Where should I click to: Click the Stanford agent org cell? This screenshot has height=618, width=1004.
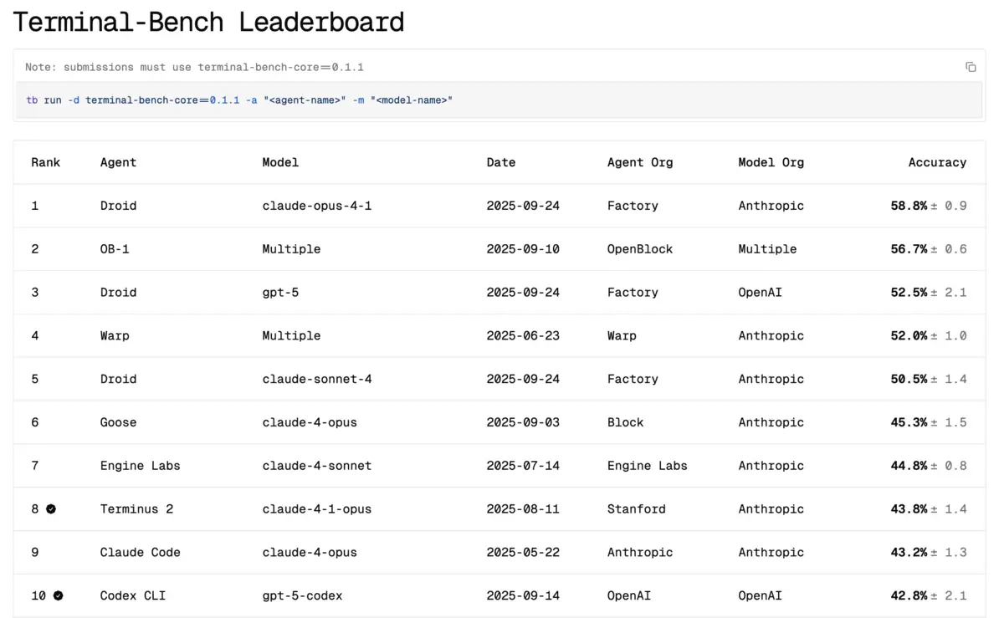[x=636, y=508]
